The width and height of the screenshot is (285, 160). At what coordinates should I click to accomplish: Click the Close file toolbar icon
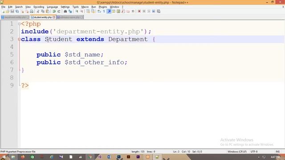pos(22,12)
